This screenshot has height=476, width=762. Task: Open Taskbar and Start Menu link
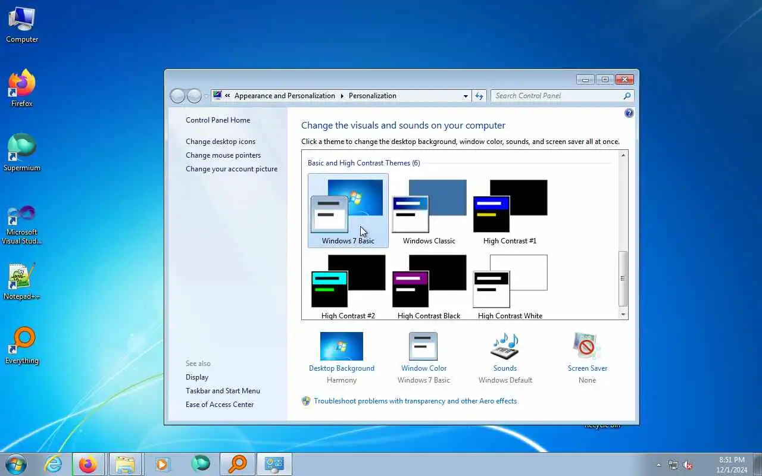(x=223, y=391)
